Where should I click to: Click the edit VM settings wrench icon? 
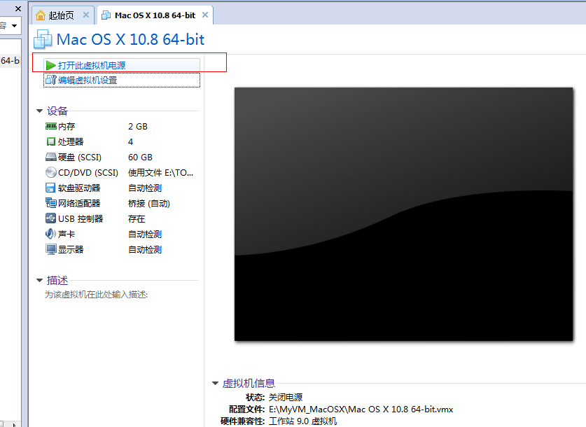(50, 80)
